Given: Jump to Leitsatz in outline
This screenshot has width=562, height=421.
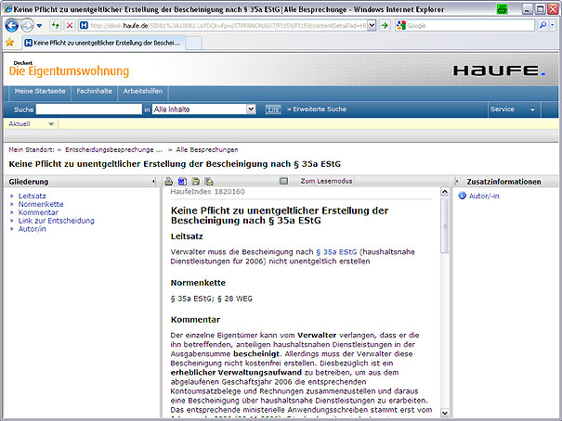Looking at the screenshot, I should pyautogui.click(x=33, y=196).
